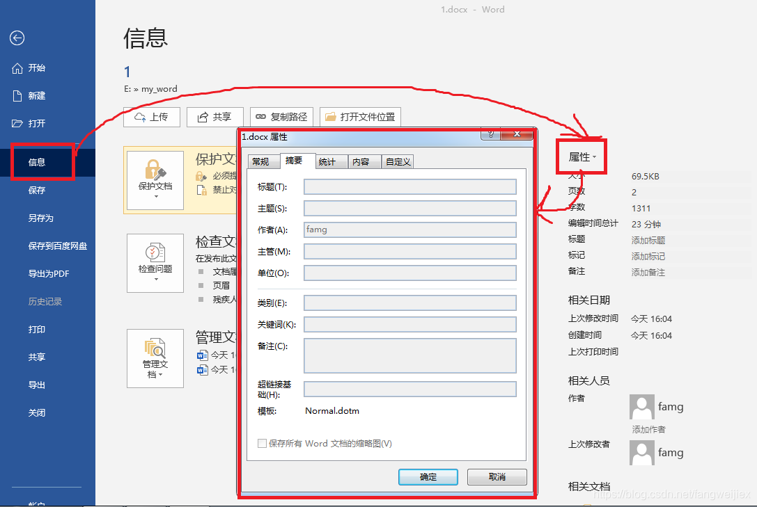Click the famg avatar next to 作者

pos(642,408)
